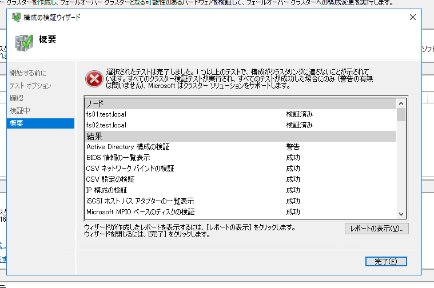Select iSCSI ホスト バス アダプターの一覧表示 row

[241, 201]
